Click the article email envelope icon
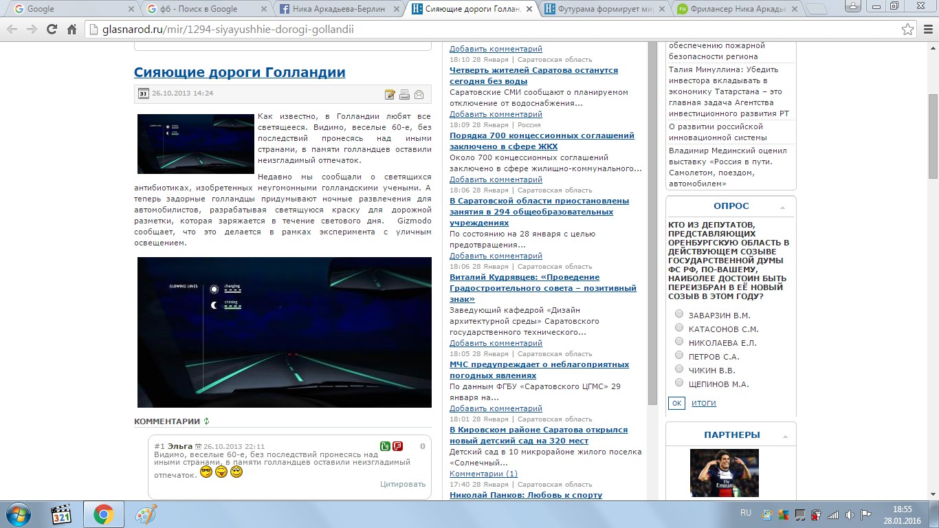Image resolution: width=939 pixels, height=528 pixels. pyautogui.click(x=419, y=95)
